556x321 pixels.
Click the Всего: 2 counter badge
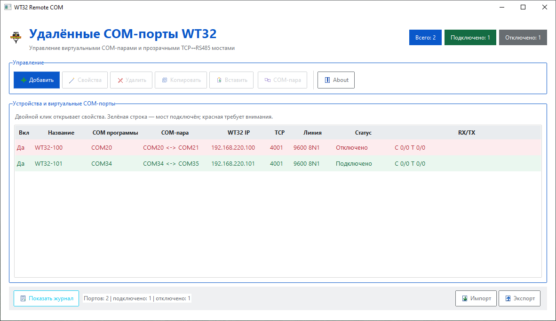click(426, 38)
